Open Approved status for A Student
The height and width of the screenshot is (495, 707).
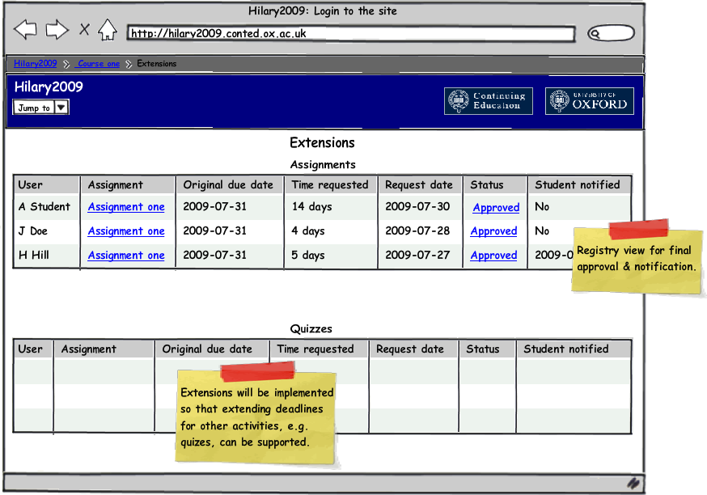pos(496,208)
